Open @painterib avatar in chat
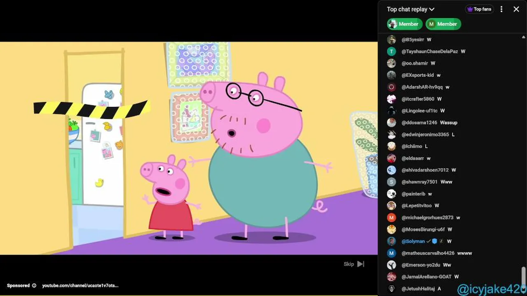Viewport: 527px width, 296px height. 392,194
